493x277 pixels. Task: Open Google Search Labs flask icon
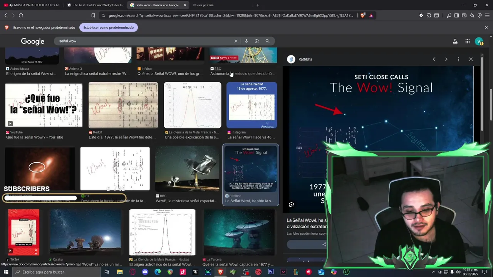455,41
